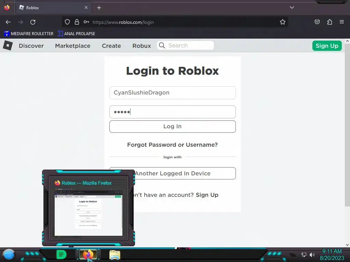Open the Marketplace menu item
Viewport: 350px width, 262px height.
(x=73, y=46)
